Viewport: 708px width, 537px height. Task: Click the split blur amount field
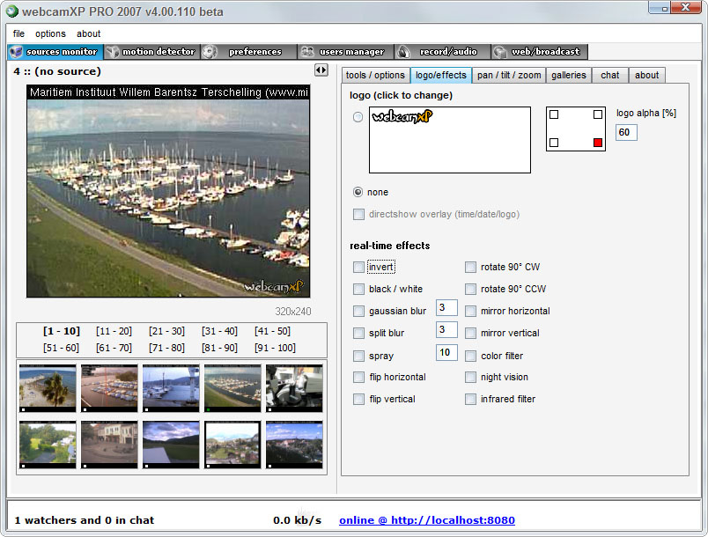click(x=446, y=330)
